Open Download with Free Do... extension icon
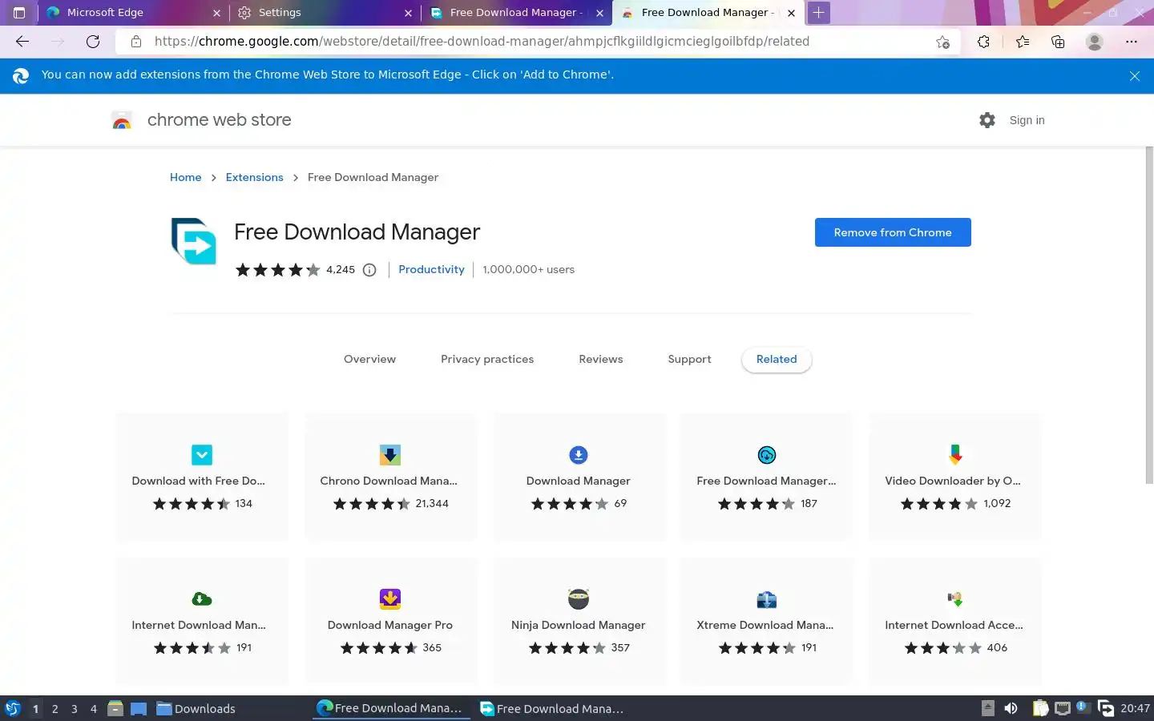The width and height of the screenshot is (1154, 721). [202, 455]
